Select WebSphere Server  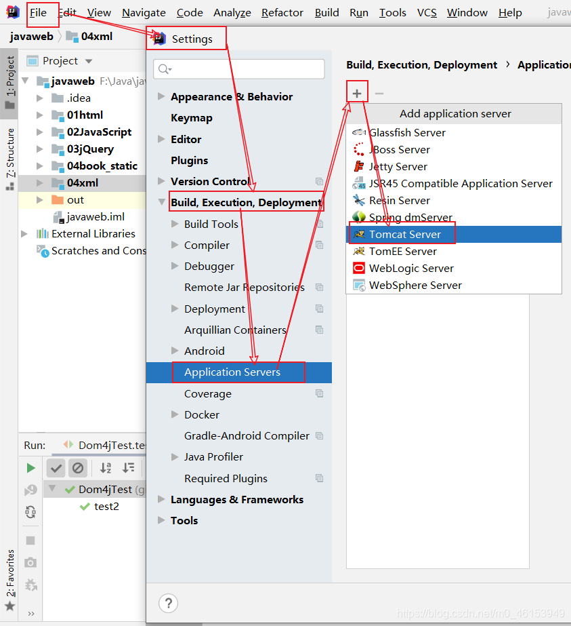[x=454, y=285]
